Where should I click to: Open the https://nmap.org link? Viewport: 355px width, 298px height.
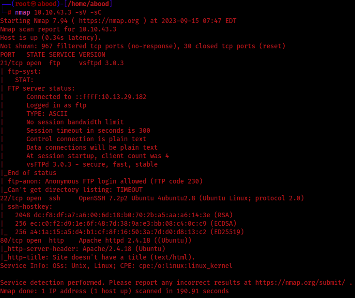pyautogui.click(x=109, y=21)
